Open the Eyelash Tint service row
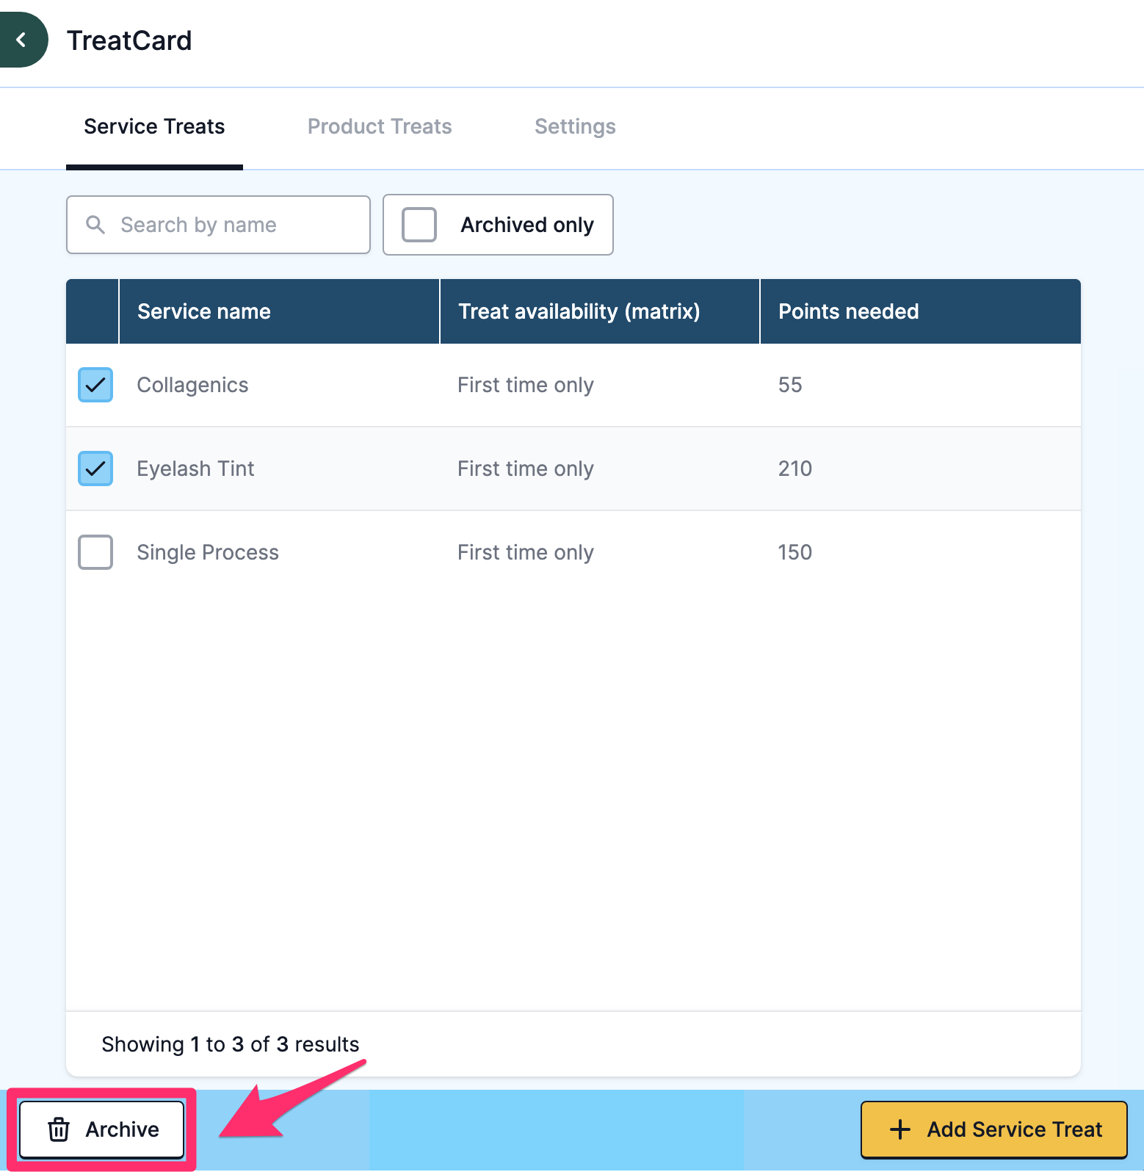 coord(573,469)
